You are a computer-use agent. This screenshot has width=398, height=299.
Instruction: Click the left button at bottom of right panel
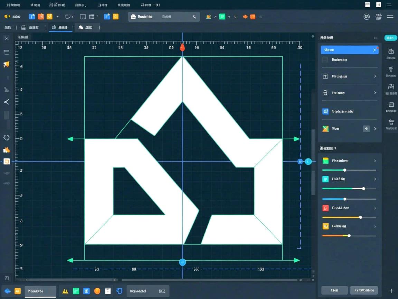[334, 290]
